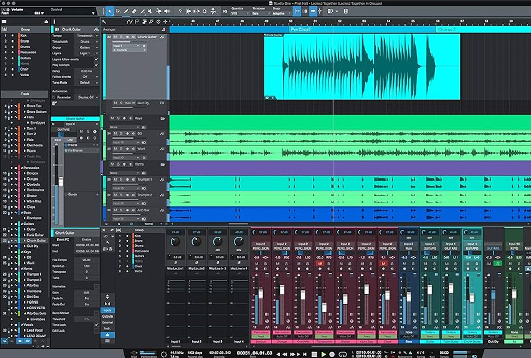
Task: Disable solo on Guit Dly channel
Action: coord(498,264)
